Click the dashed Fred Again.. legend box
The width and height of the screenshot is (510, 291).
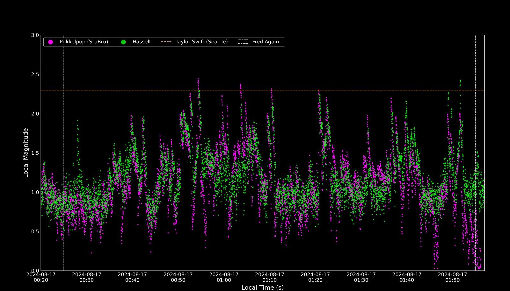(243, 42)
